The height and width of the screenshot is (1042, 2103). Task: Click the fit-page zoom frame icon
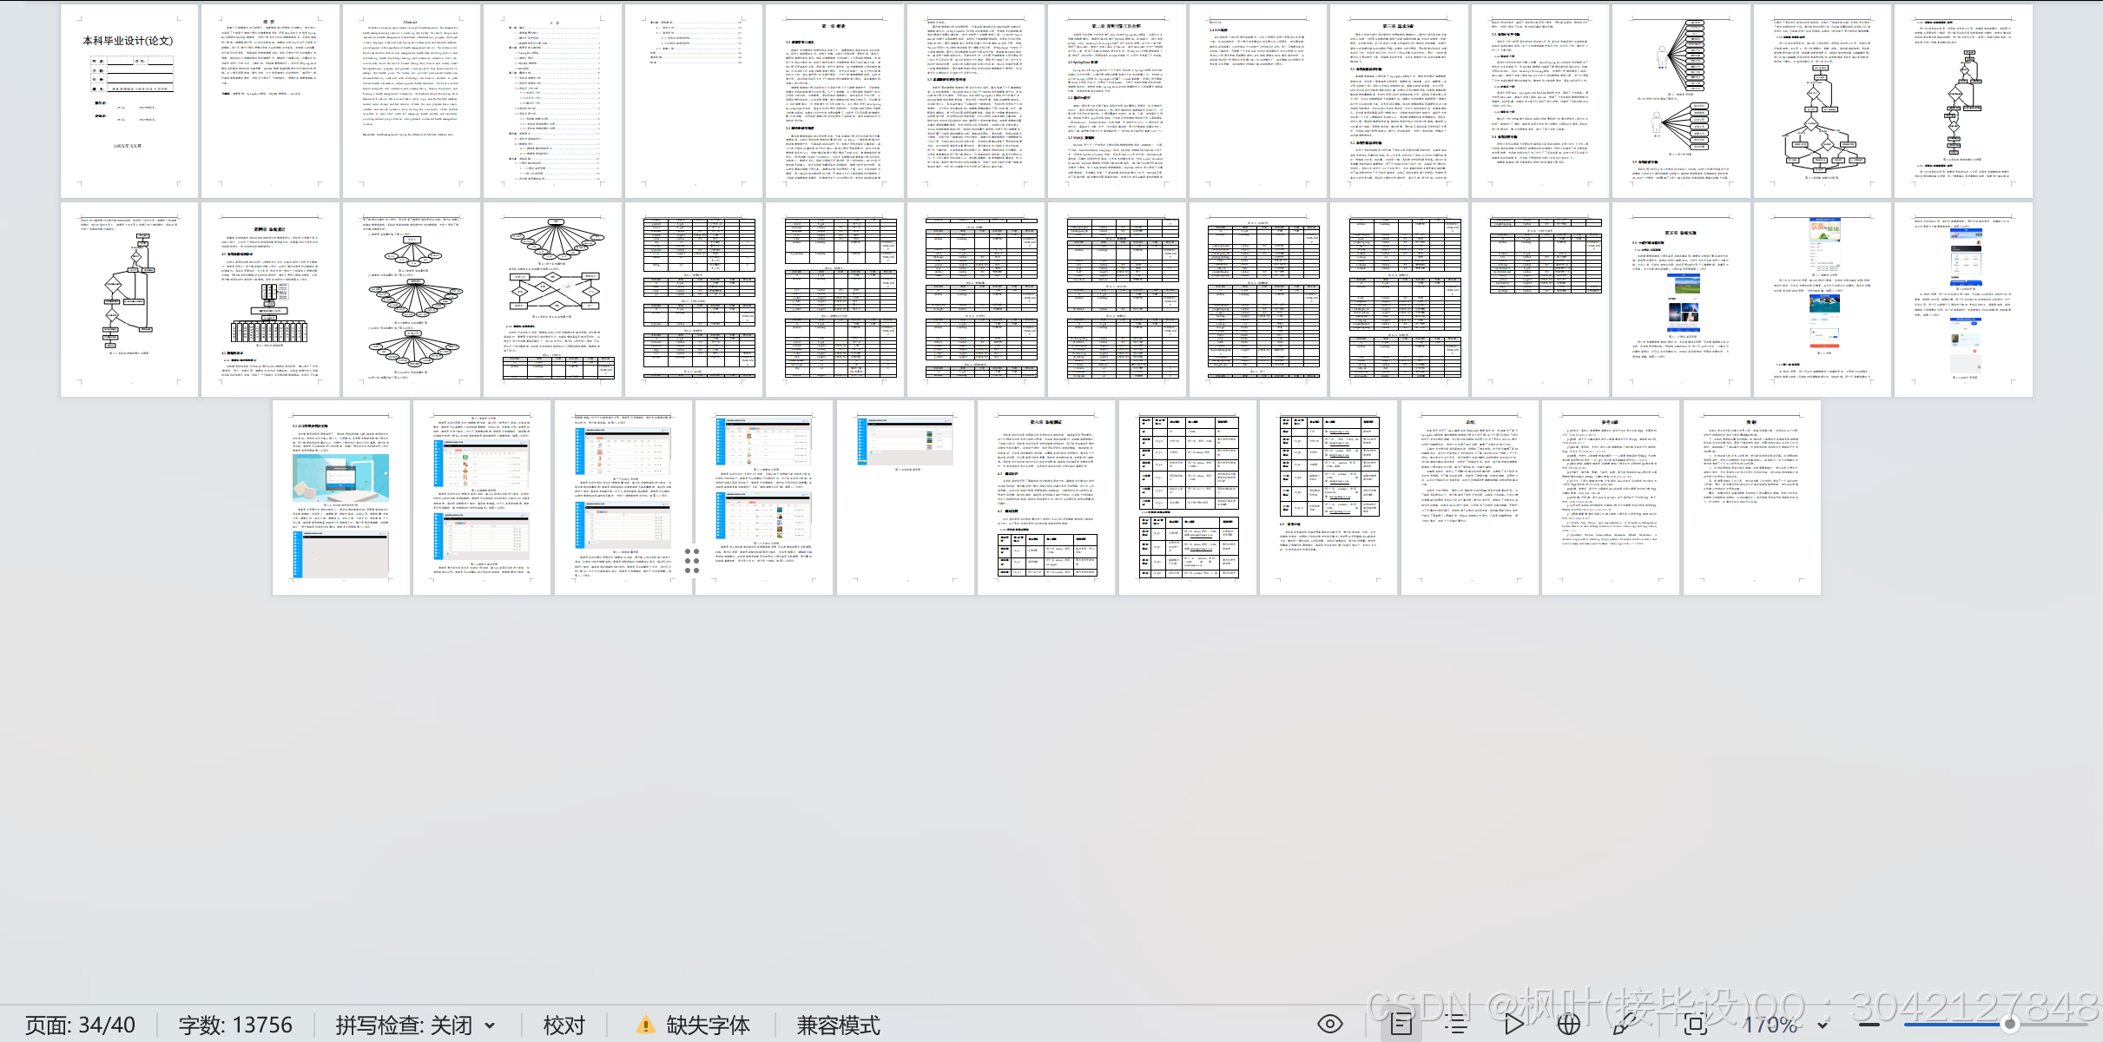[x=1695, y=1025]
